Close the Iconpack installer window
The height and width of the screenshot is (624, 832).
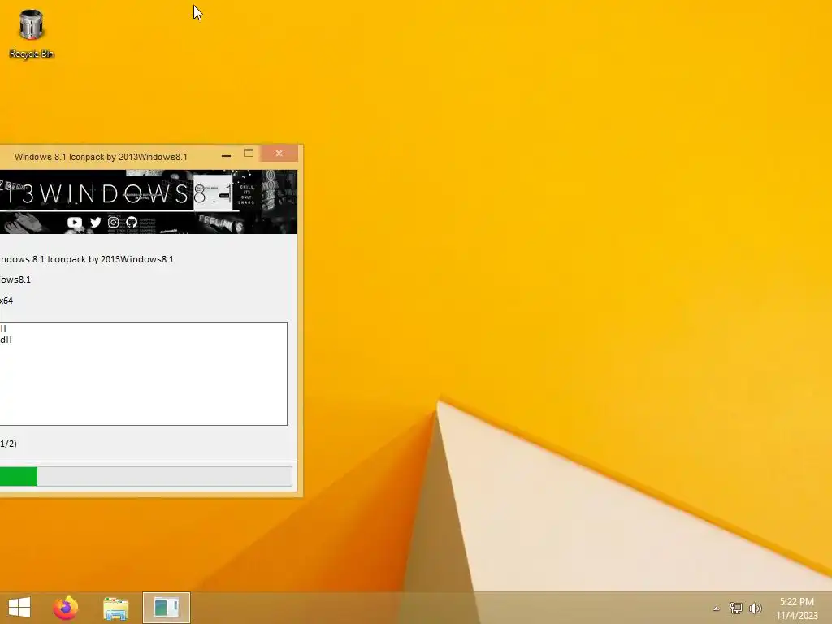click(x=279, y=154)
